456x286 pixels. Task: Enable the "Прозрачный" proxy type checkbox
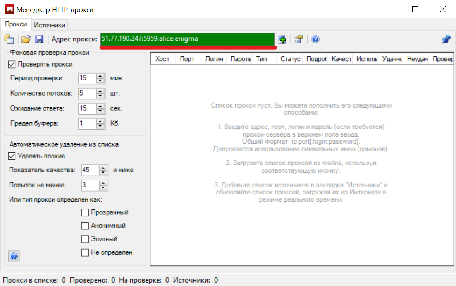coord(85,212)
